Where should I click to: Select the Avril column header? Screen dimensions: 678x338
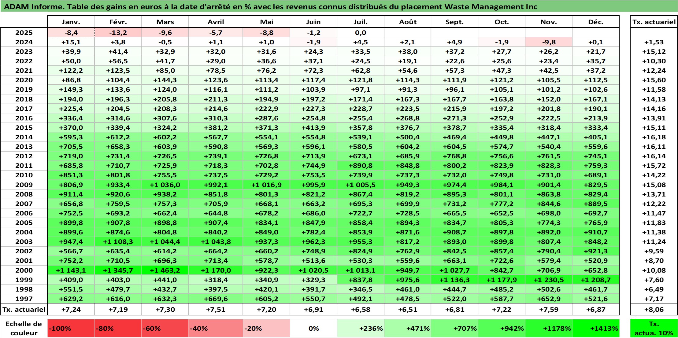tap(216, 22)
